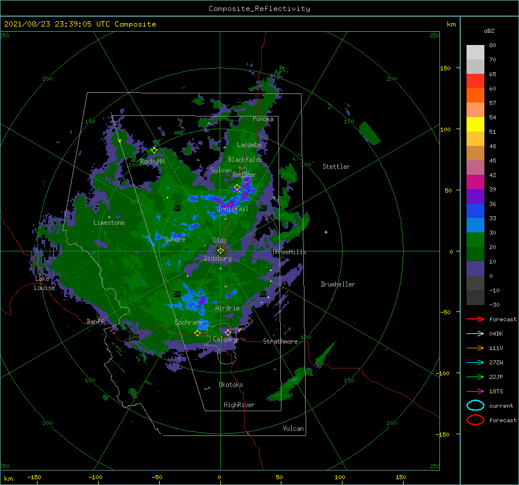Click the red 'forecast' ellipse symbol
Screen dimensions: 519x485
tap(475, 420)
